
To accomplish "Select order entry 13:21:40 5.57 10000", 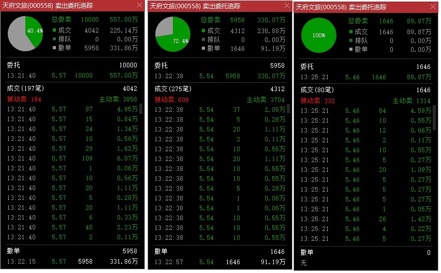I will pos(72,76).
